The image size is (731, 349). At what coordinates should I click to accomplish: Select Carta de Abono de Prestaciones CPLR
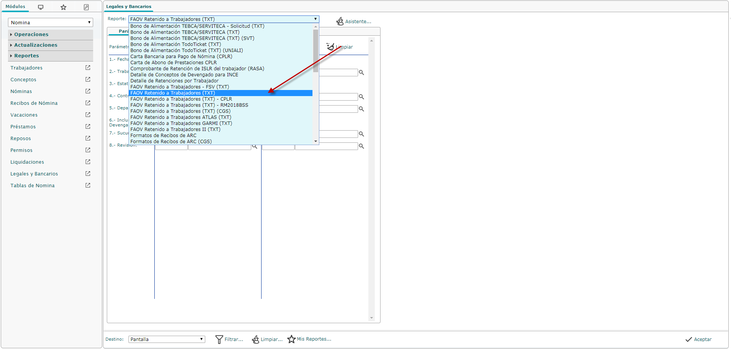coord(221,63)
